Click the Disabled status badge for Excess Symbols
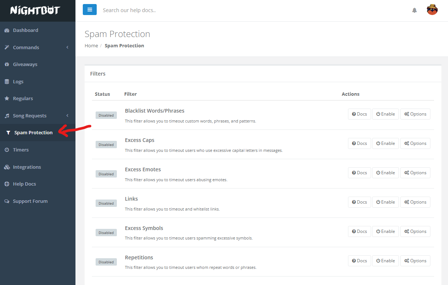The image size is (448, 285). (x=106, y=233)
